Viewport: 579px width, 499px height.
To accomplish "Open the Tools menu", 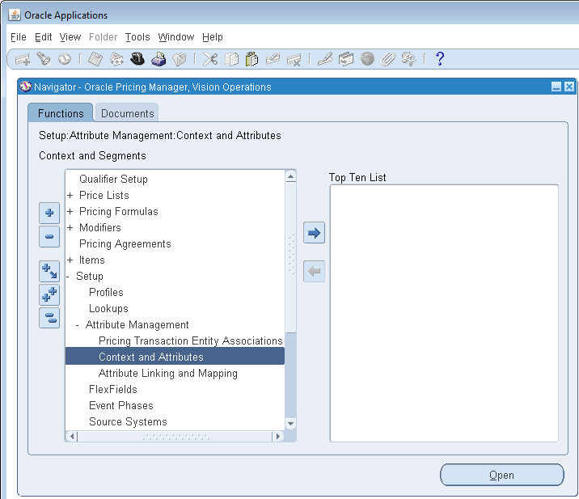I will point(137,37).
